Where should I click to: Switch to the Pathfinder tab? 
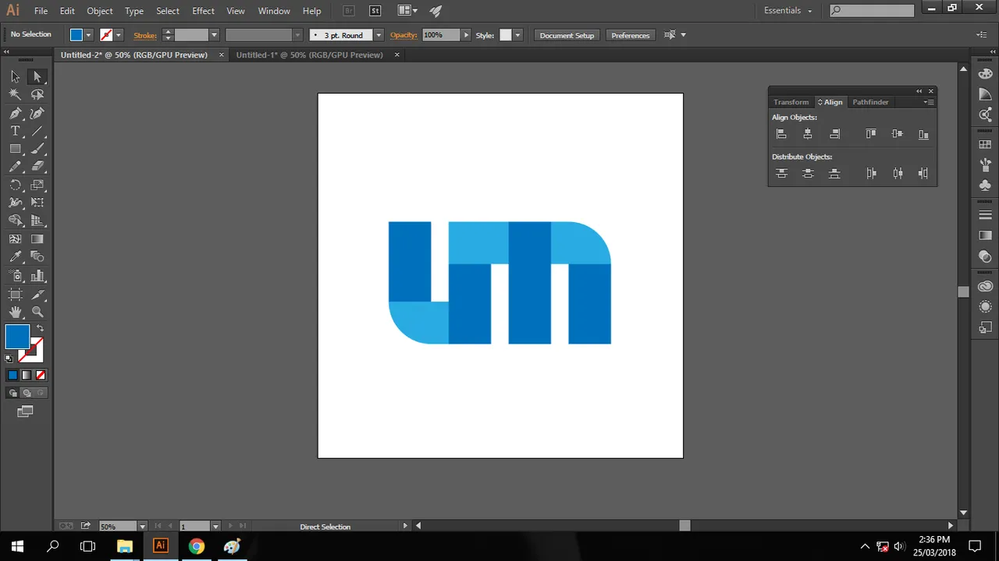[x=870, y=102]
